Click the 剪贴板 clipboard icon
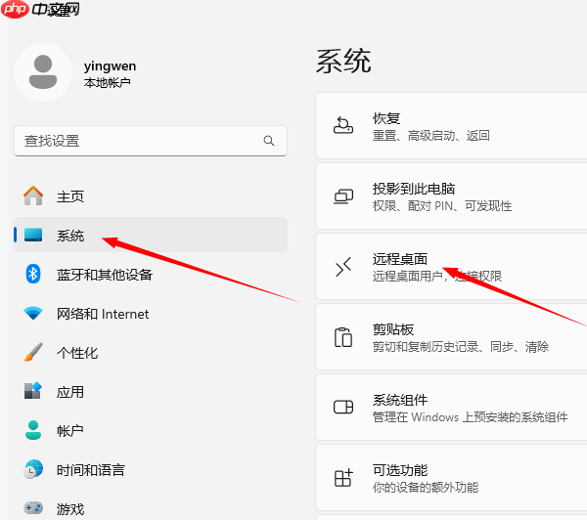Viewport: 587px width, 520px height. tap(343, 337)
